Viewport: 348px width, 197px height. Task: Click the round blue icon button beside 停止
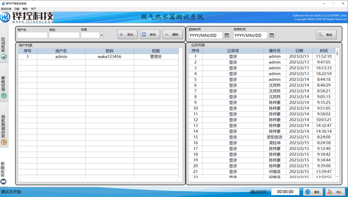313,192
